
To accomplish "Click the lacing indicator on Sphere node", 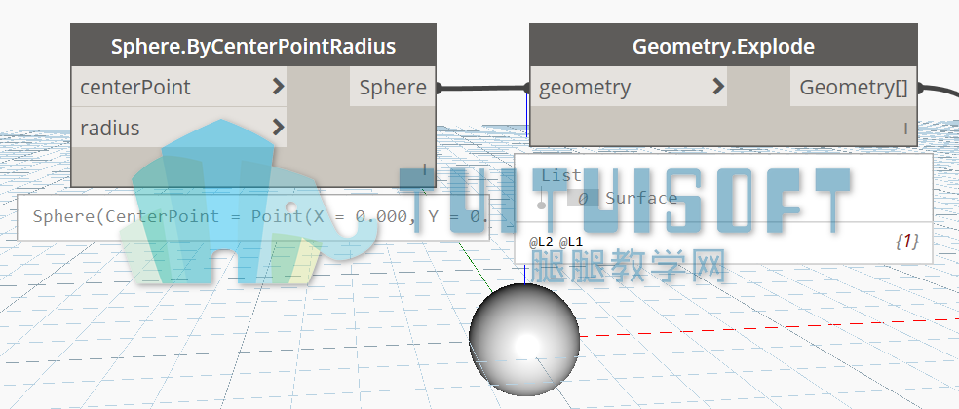I will (x=425, y=169).
